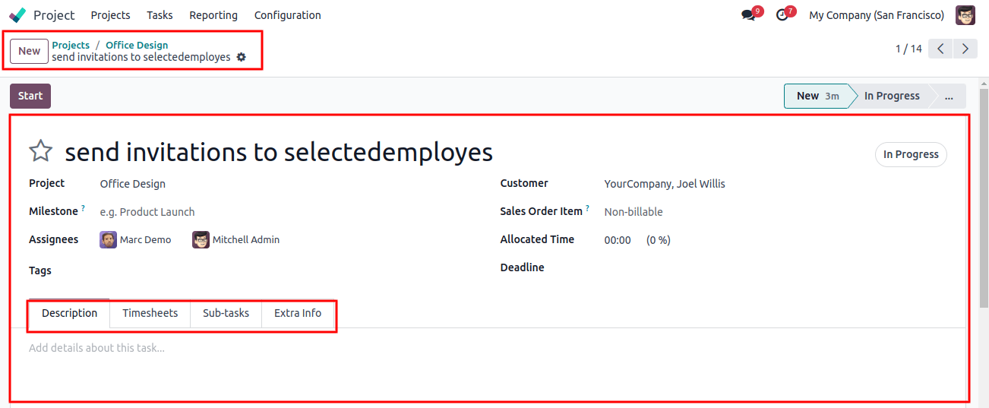Click the (0 %) progress value

tap(659, 240)
